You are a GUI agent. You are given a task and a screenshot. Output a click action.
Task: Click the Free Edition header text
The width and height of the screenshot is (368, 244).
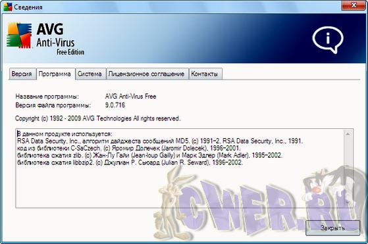click(x=70, y=52)
